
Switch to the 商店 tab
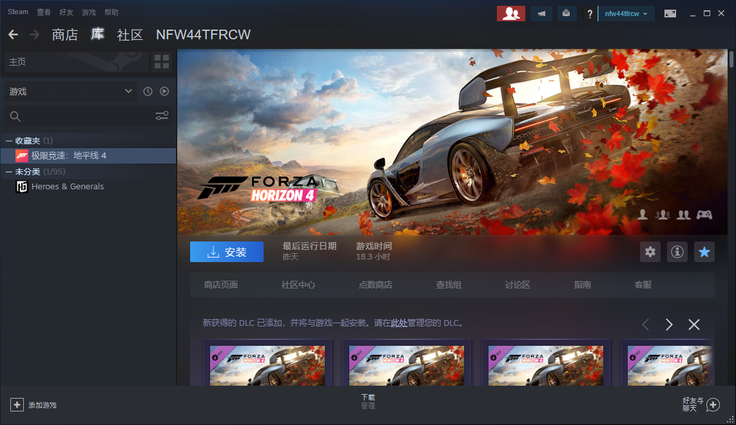[x=64, y=35]
